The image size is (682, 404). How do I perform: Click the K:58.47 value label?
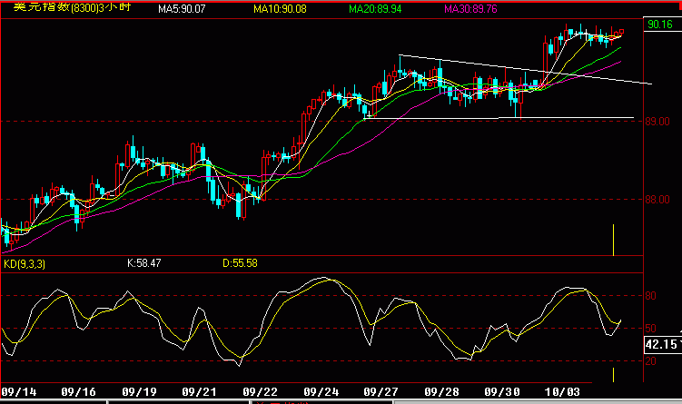[144, 263]
